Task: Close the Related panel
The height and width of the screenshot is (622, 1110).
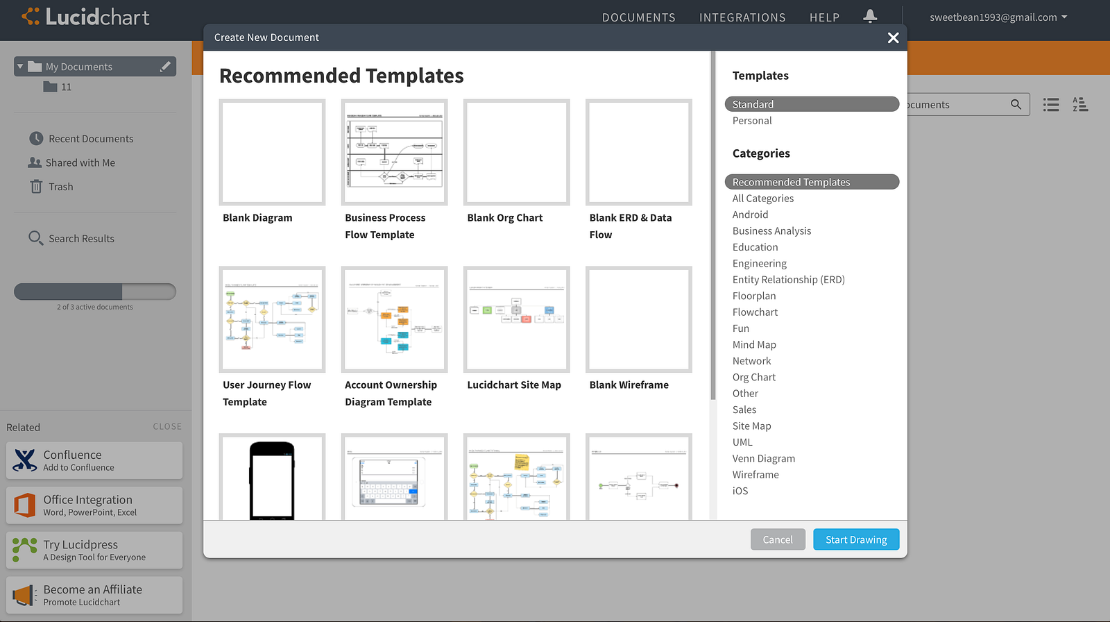Action: 167,426
